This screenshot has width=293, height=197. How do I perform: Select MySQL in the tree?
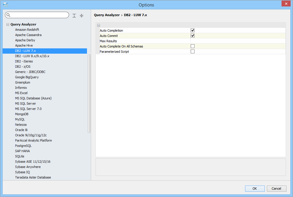20,120
